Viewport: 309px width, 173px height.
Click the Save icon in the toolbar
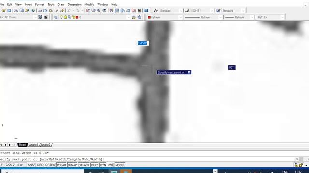pyautogui.click(x=9, y=11)
